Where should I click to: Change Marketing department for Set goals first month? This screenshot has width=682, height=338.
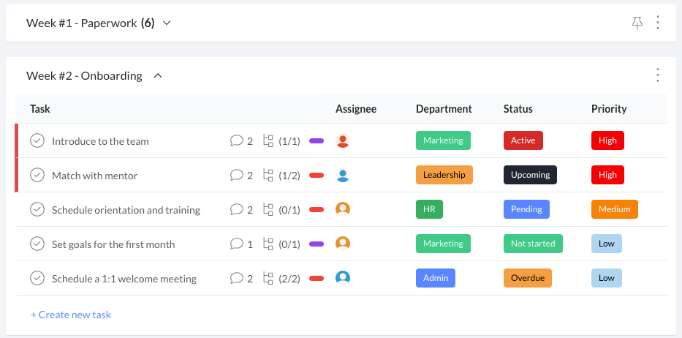443,244
